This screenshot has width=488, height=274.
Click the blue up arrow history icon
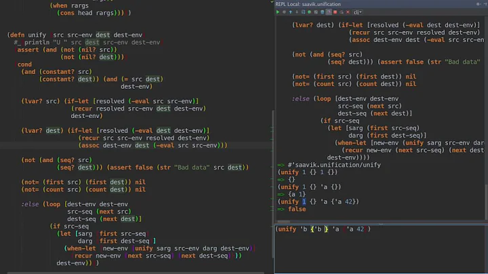pos(290,12)
